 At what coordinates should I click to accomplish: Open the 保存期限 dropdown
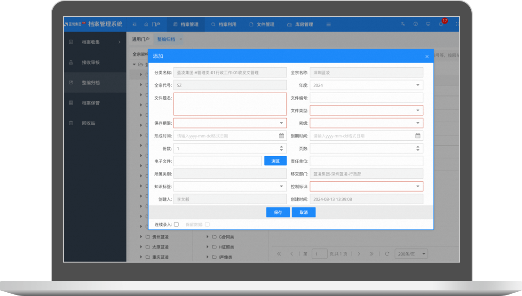(229, 123)
